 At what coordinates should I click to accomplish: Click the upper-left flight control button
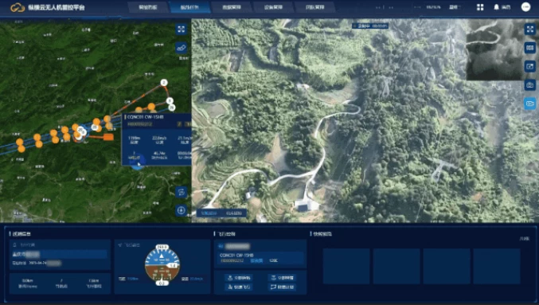[x=240, y=277]
